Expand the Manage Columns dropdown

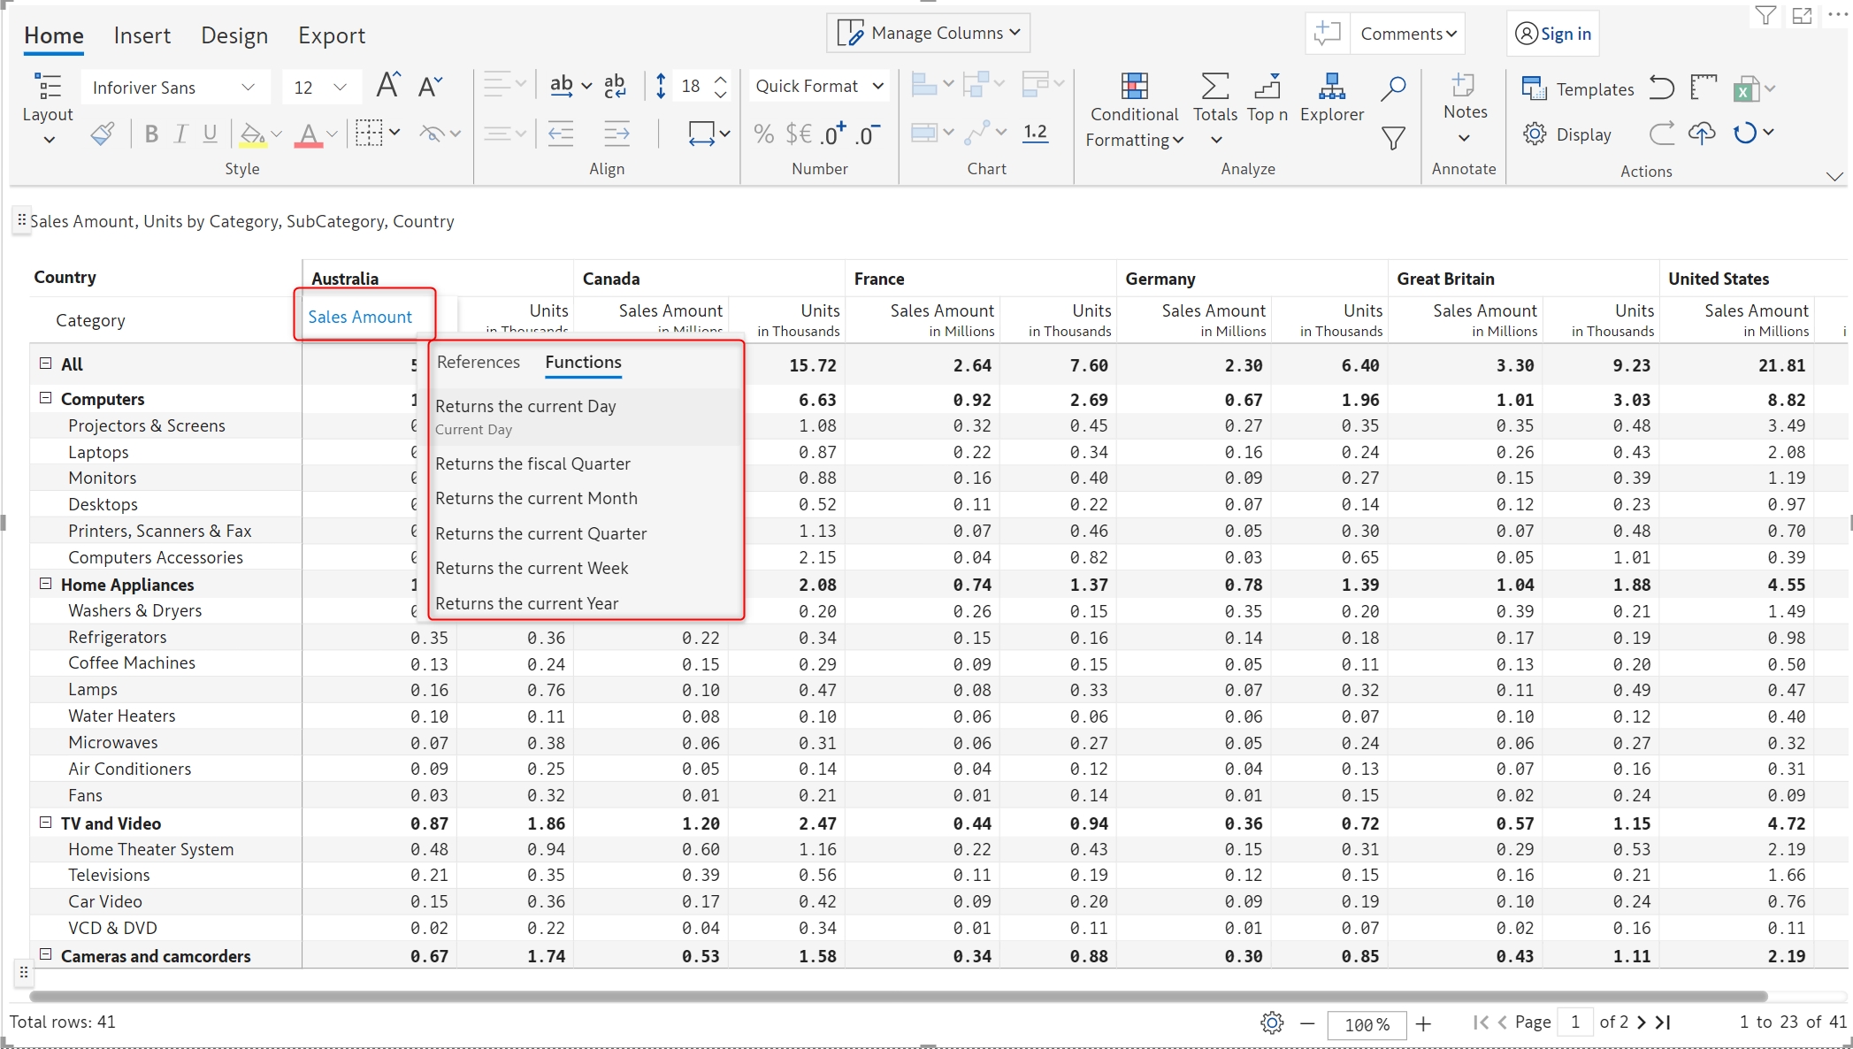pyautogui.click(x=929, y=33)
